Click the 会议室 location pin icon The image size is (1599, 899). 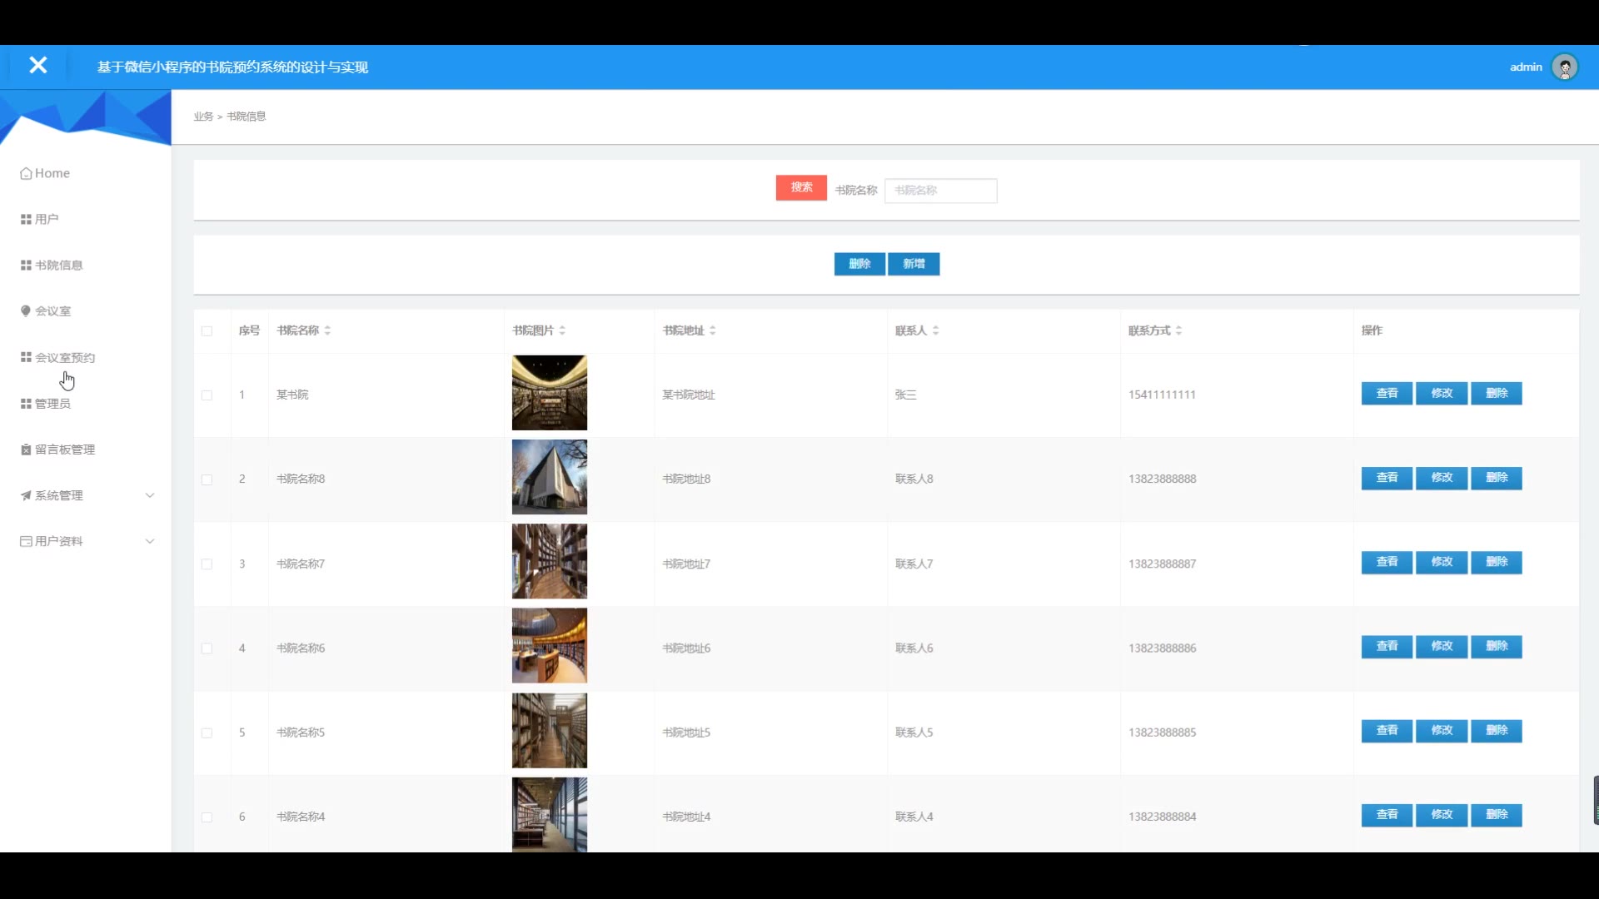[x=26, y=310]
